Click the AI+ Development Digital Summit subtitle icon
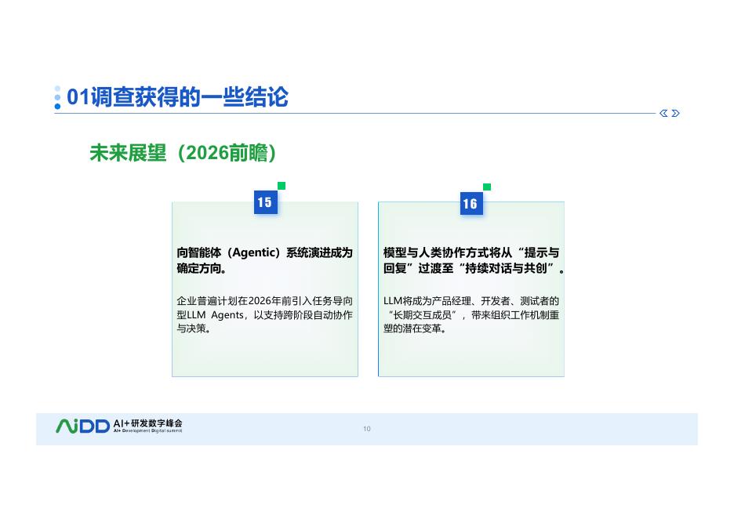The image size is (734, 519). [x=149, y=430]
